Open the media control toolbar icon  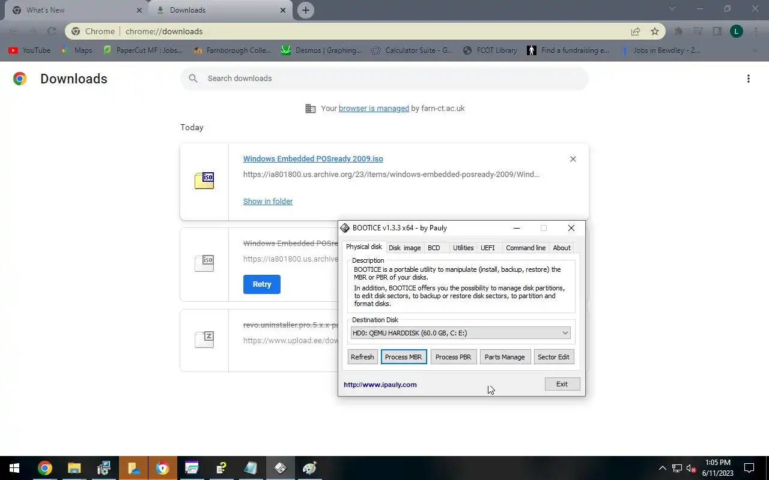(698, 31)
